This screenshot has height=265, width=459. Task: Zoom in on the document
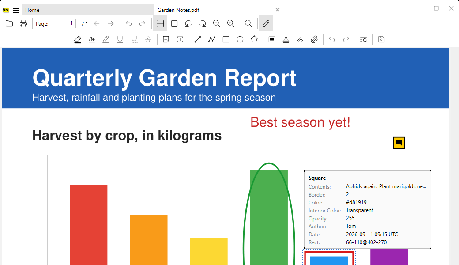231,23
